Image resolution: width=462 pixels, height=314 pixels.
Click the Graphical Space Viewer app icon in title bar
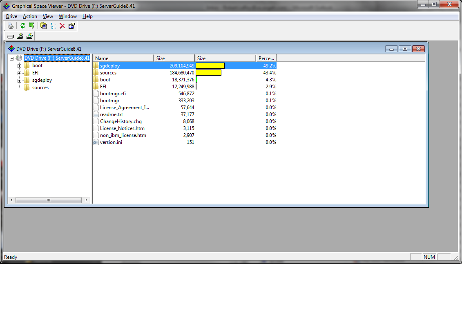(7, 6)
